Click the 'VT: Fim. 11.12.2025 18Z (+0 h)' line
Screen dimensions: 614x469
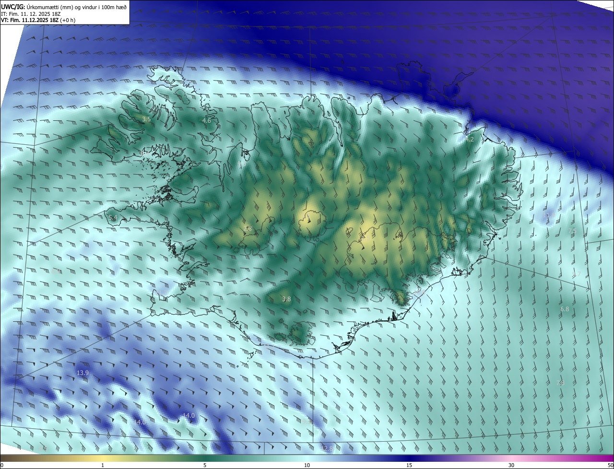[38, 21]
